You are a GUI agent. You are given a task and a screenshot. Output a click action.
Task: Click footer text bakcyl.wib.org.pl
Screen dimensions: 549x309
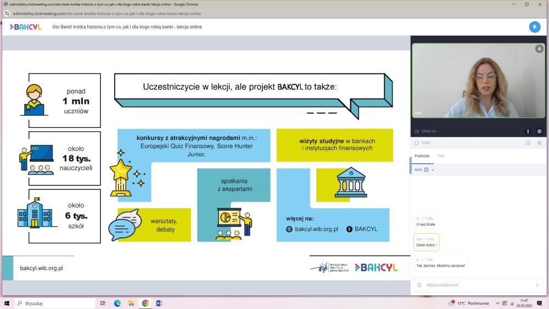(41, 268)
